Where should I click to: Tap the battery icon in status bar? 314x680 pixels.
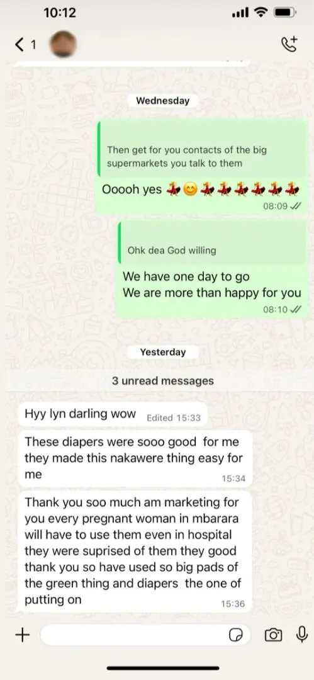284,13
